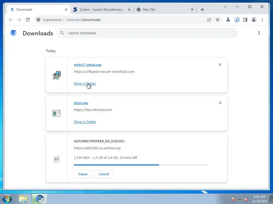Click the Supermium taskbar button

click(40, 199)
